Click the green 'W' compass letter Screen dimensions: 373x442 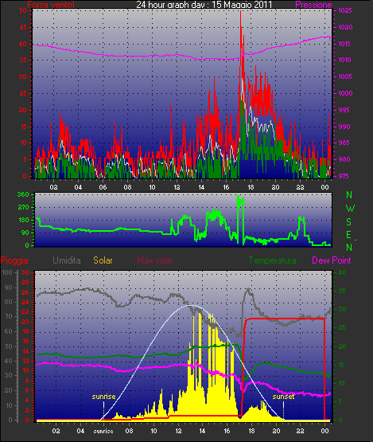(x=350, y=209)
